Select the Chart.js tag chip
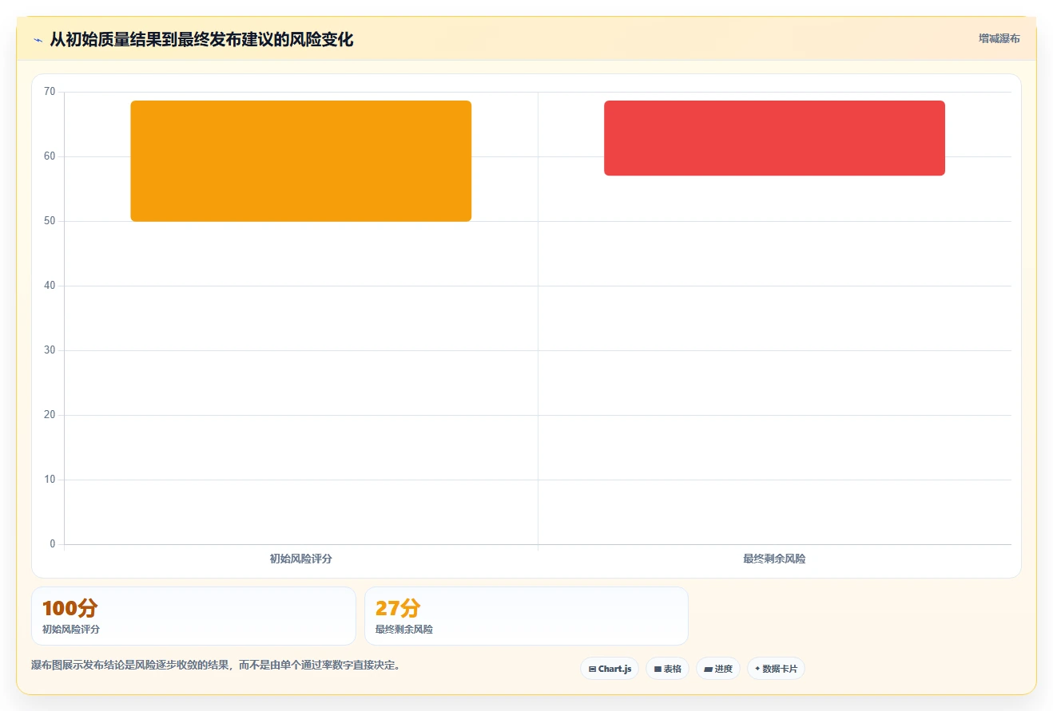Screen dimensions: 1053x711 [x=610, y=669]
